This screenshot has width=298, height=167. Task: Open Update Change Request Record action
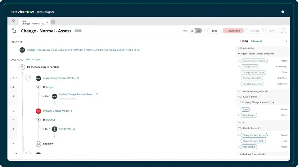77,94
